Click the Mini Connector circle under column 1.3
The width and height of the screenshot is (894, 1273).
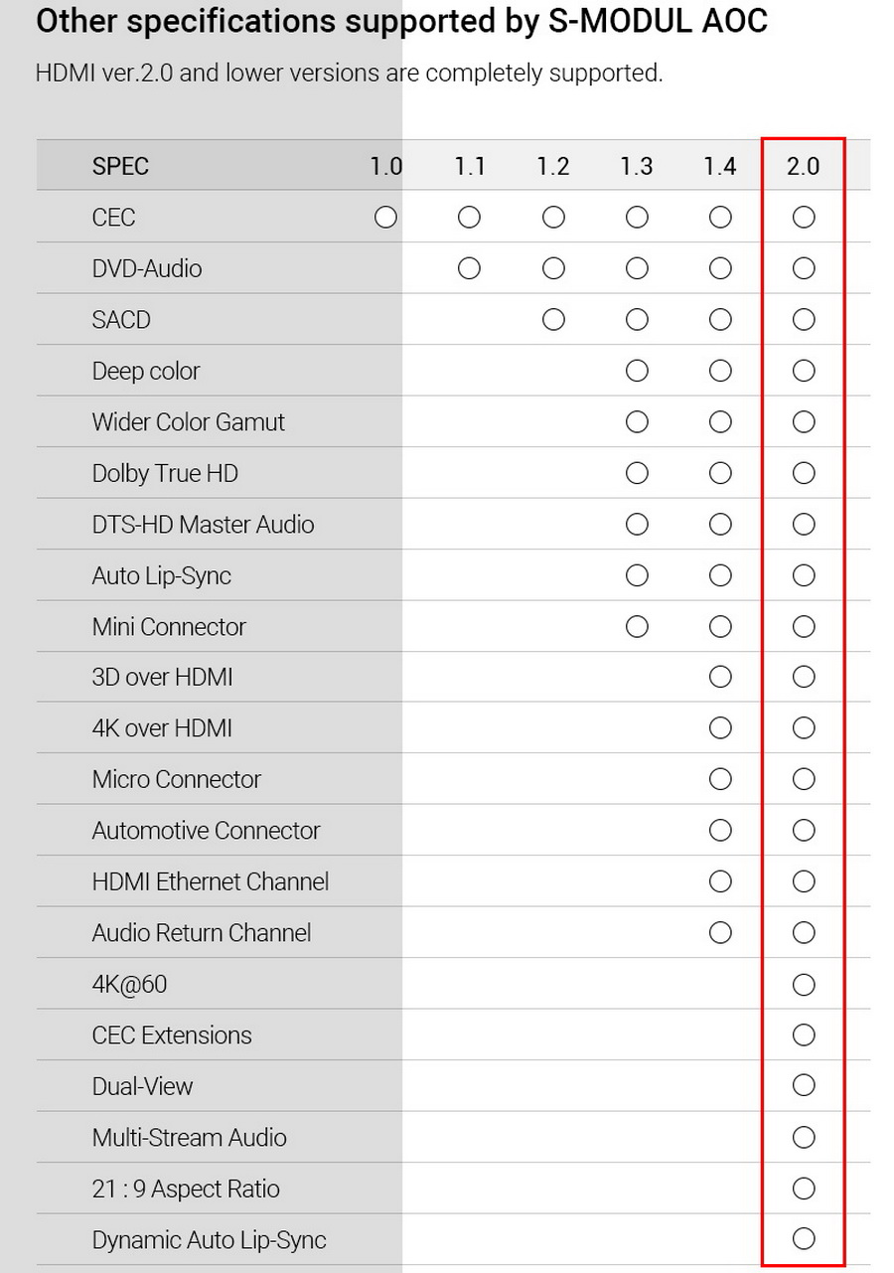point(637,626)
